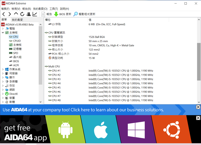Open the line graph toolbar icon

coord(35,14)
